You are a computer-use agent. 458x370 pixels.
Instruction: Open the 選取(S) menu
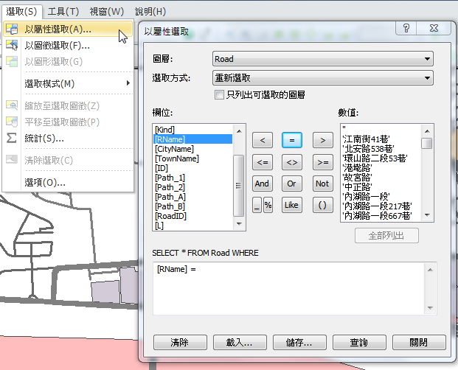point(21,12)
